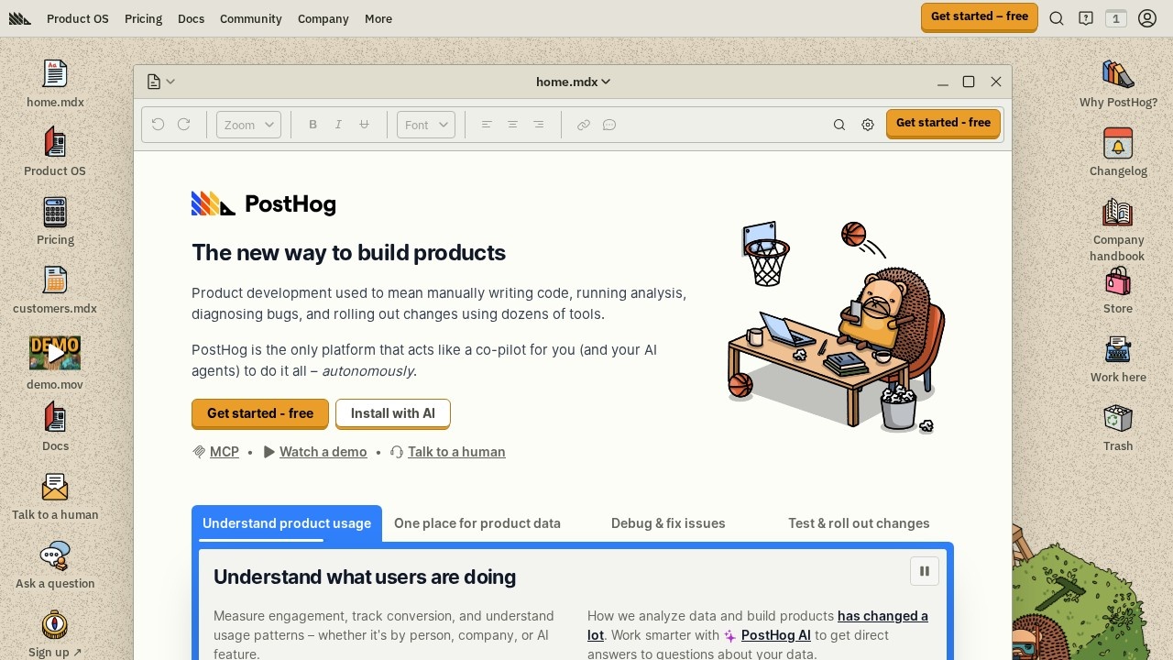The height and width of the screenshot is (660, 1173).
Task: Align text center in the editor toolbar
Action: 512,124
